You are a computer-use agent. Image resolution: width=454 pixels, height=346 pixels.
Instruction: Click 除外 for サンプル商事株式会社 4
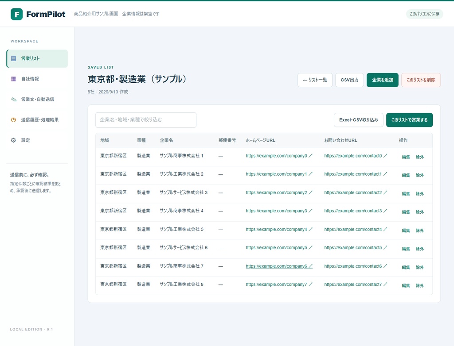tap(419, 212)
